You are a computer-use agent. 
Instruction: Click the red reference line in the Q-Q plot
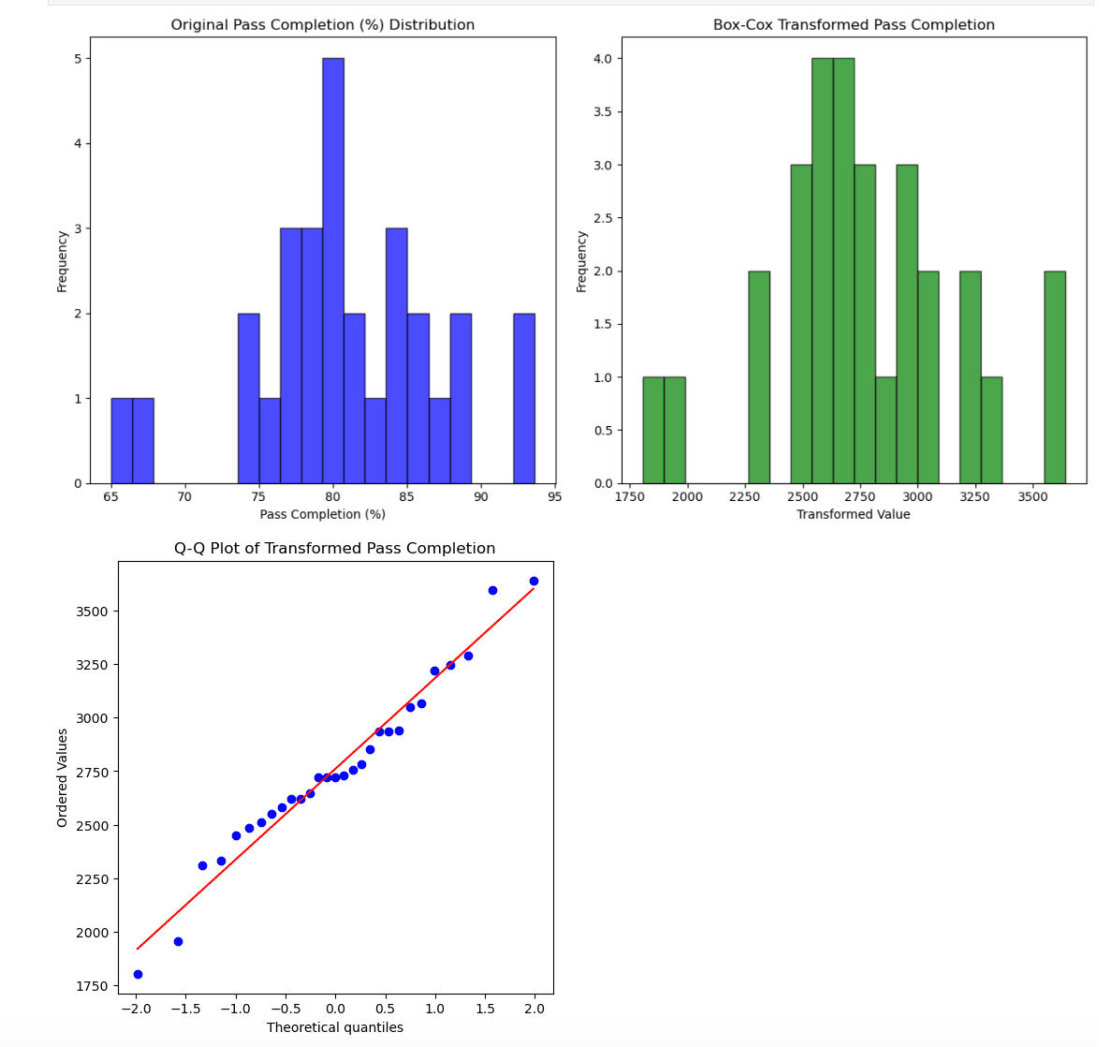coord(336,769)
